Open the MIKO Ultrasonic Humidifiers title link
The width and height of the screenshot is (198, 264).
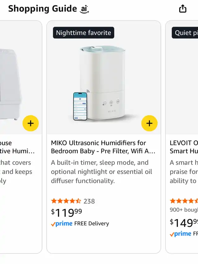(103, 147)
